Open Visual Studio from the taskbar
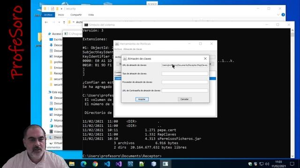The height and width of the screenshot is (168, 300). point(119,164)
